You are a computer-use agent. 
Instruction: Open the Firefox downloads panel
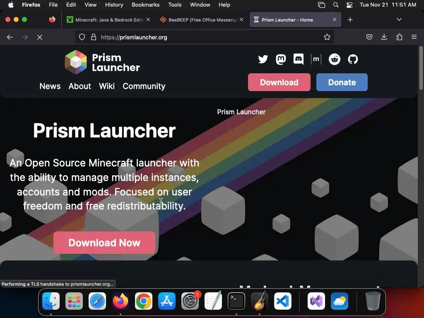pyautogui.click(x=384, y=37)
